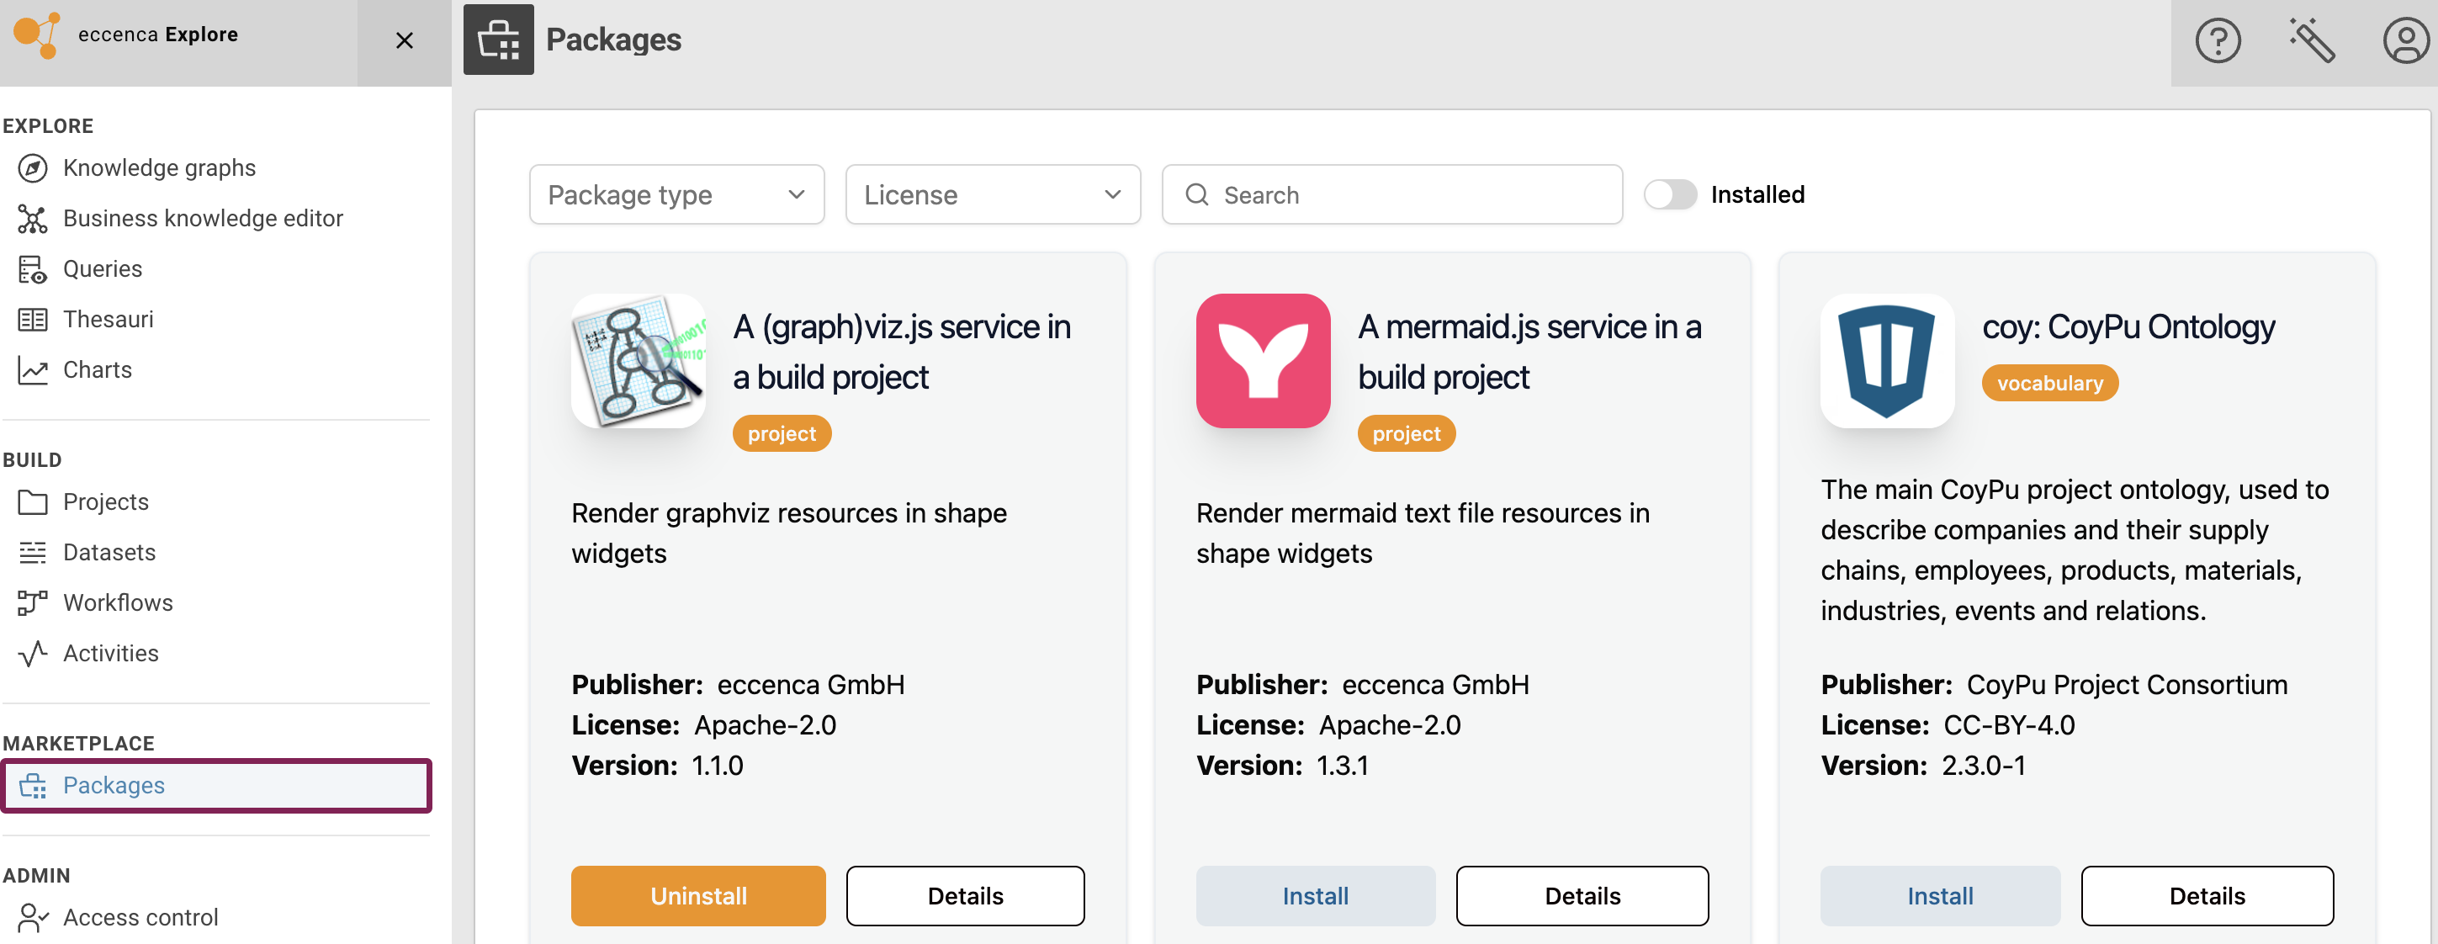Click the Search packages input field

1391,195
